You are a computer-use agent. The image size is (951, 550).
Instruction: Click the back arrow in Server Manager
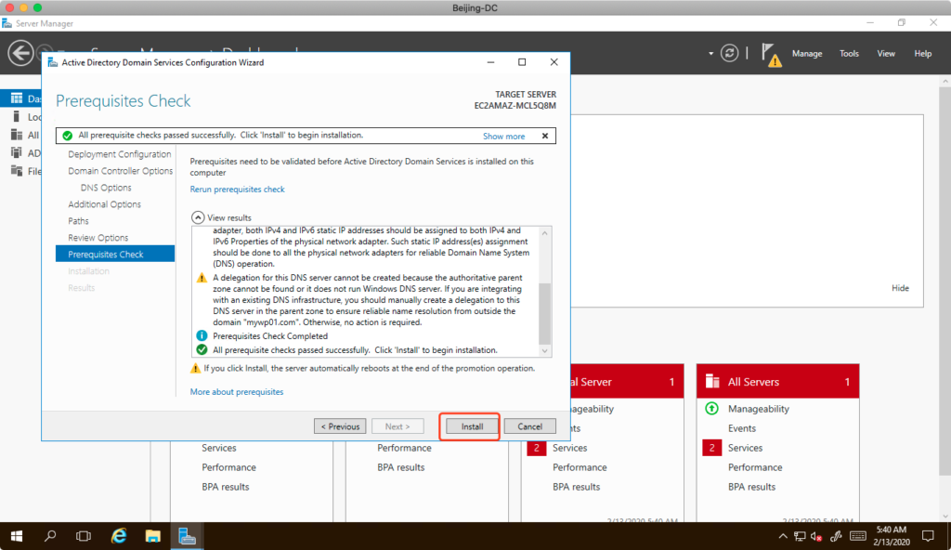click(20, 53)
